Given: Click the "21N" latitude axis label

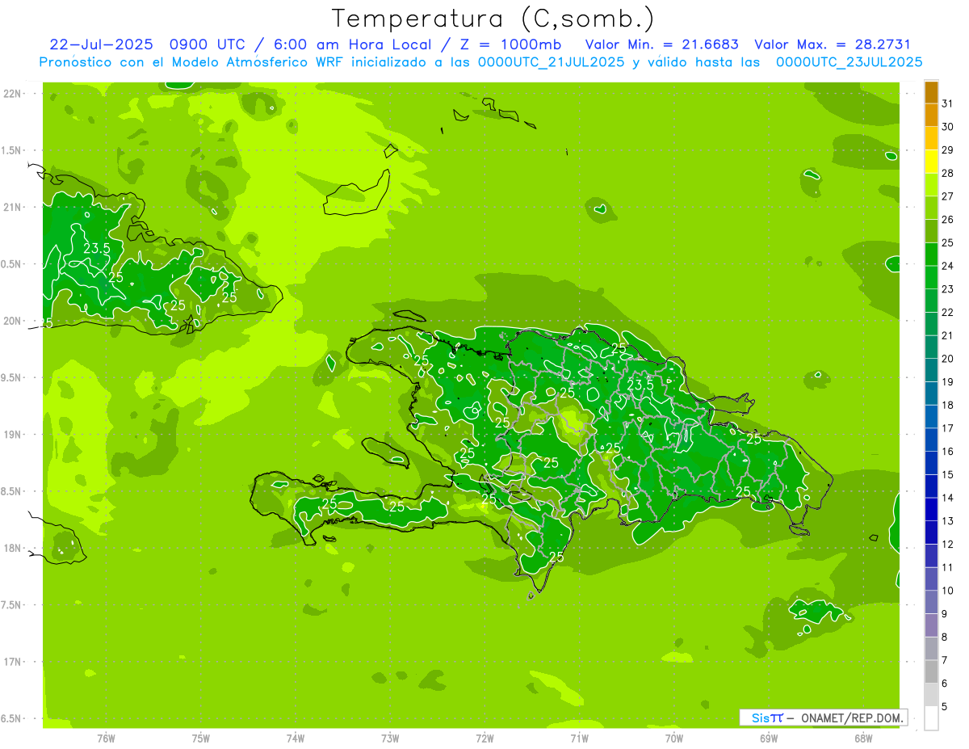Looking at the screenshot, I should click(13, 208).
